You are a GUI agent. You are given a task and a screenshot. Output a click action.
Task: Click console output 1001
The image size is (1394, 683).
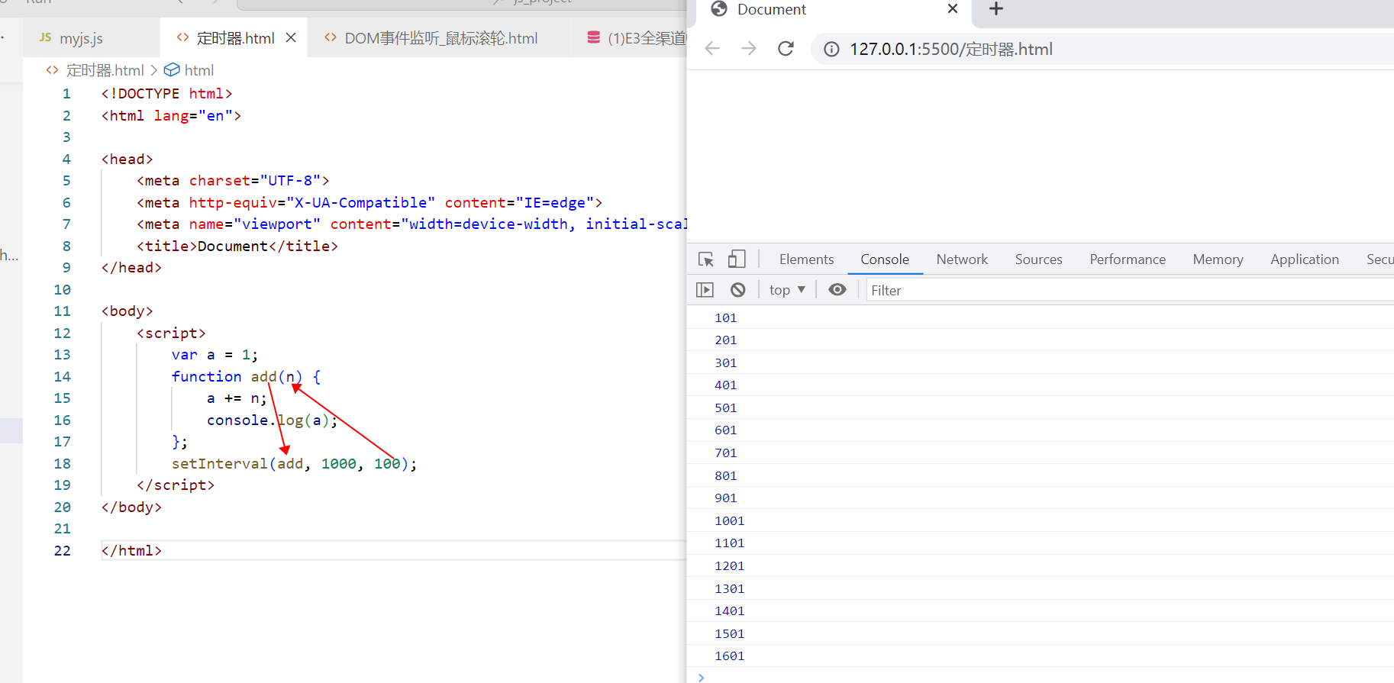(x=730, y=520)
